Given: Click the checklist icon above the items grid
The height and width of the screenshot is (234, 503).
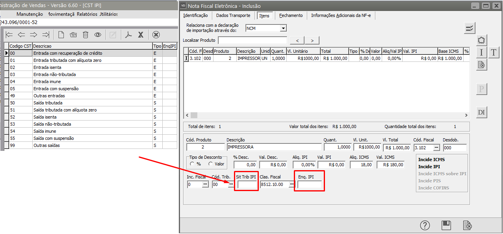Looking at the screenshot, I should 470,28.
